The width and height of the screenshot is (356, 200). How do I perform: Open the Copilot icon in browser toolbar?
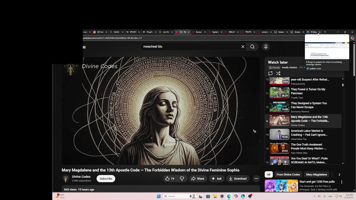(x=352, y=38)
